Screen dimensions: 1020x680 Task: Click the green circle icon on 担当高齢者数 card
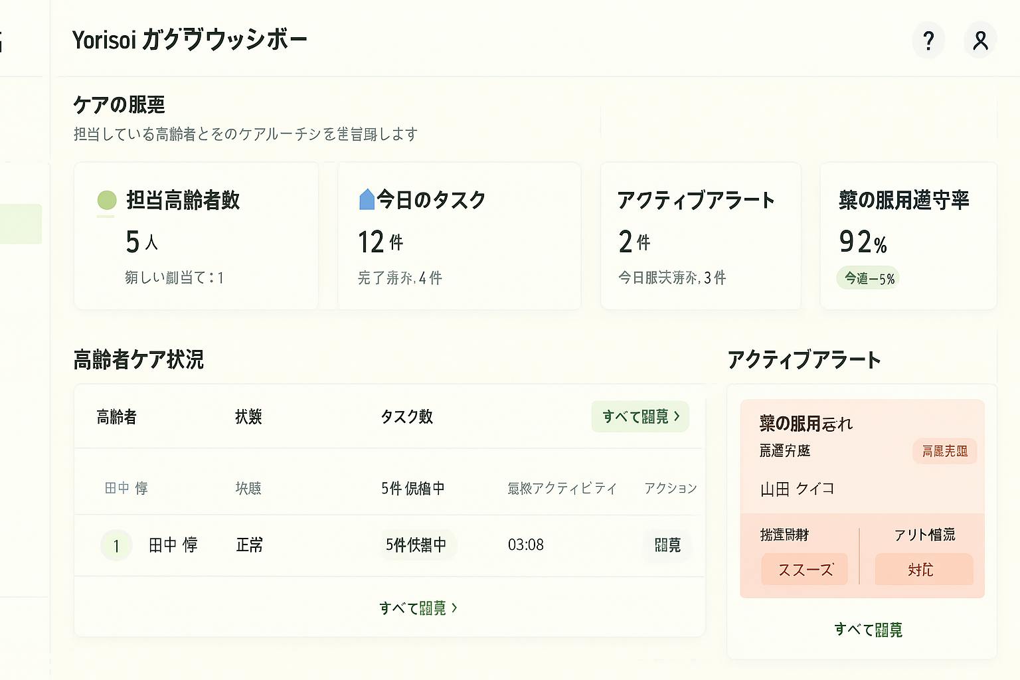(107, 200)
